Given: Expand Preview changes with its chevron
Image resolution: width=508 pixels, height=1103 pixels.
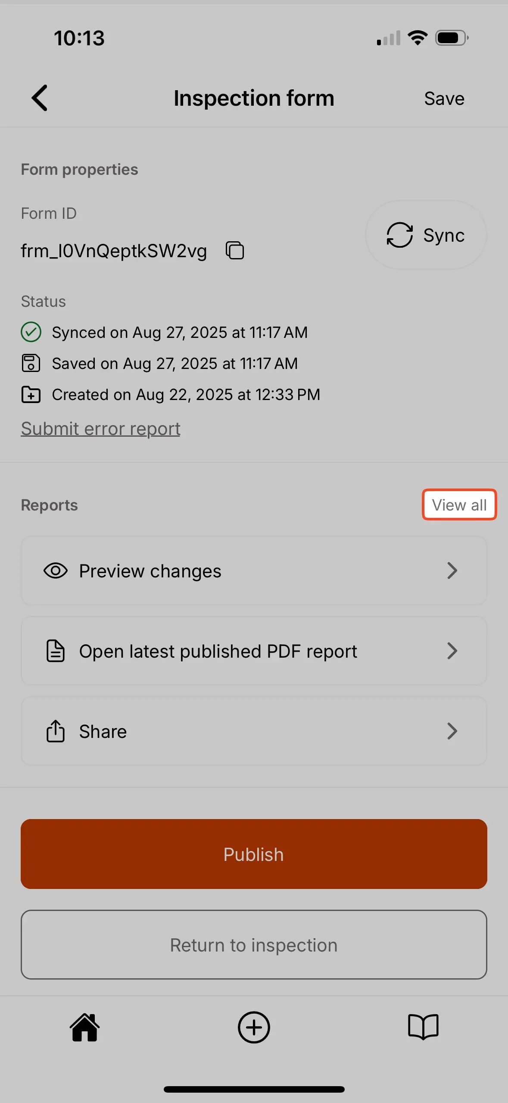Looking at the screenshot, I should tap(452, 570).
